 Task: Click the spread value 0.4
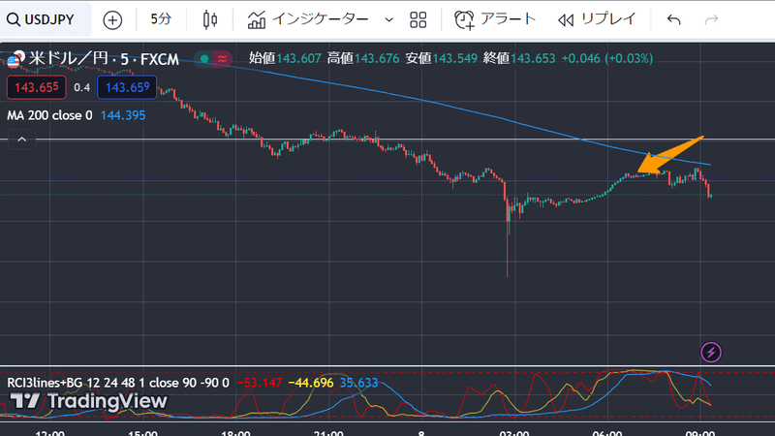(x=82, y=88)
